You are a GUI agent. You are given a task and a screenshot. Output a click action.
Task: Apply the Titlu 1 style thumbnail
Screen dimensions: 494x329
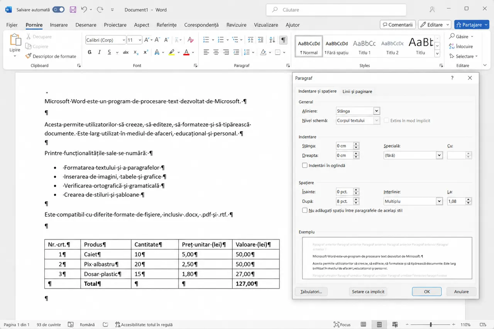pyautogui.click(x=364, y=46)
